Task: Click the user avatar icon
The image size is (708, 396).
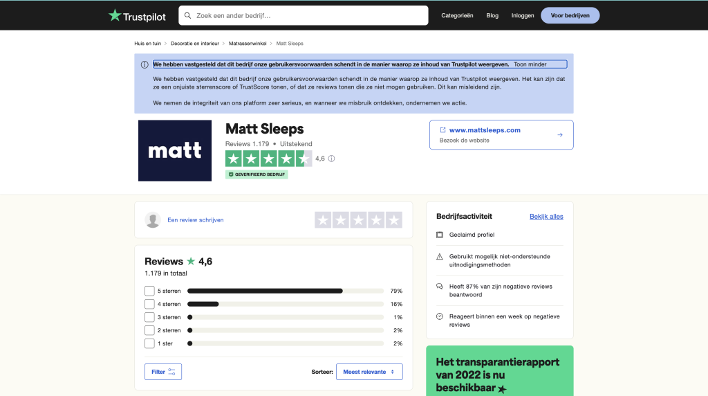Action: pos(153,219)
